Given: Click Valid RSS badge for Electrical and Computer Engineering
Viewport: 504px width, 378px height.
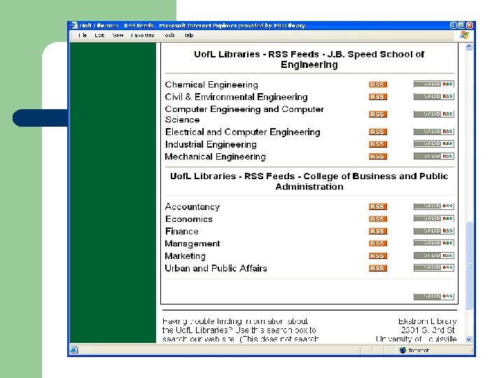Looking at the screenshot, I should point(433,132).
